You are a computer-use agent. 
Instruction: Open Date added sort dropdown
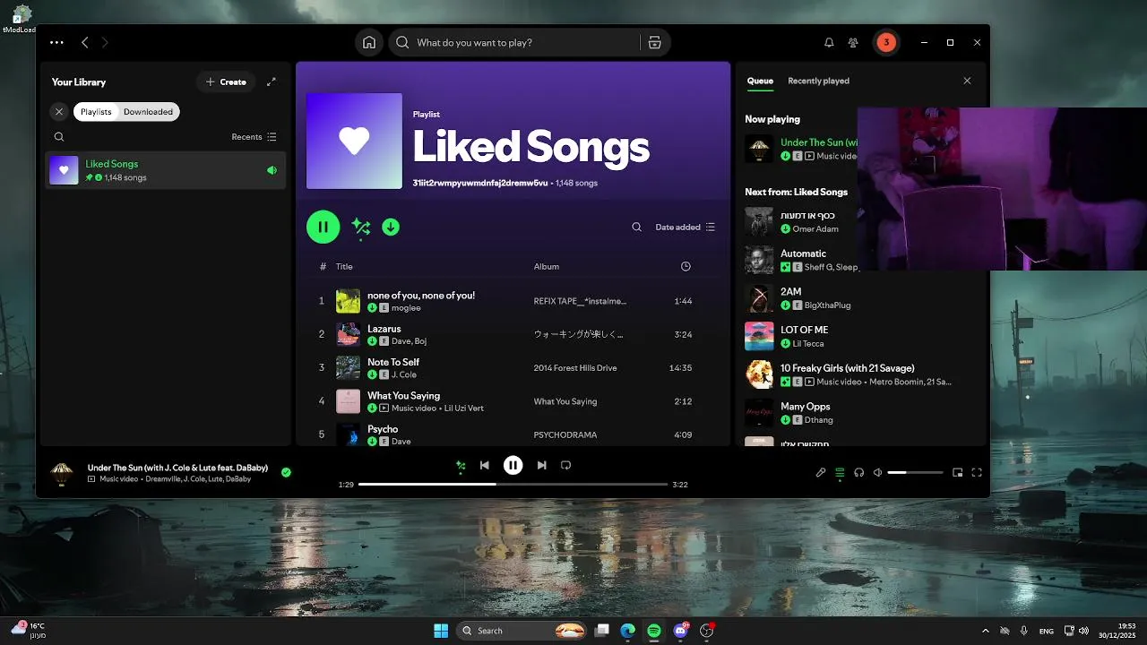(x=686, y=227)
